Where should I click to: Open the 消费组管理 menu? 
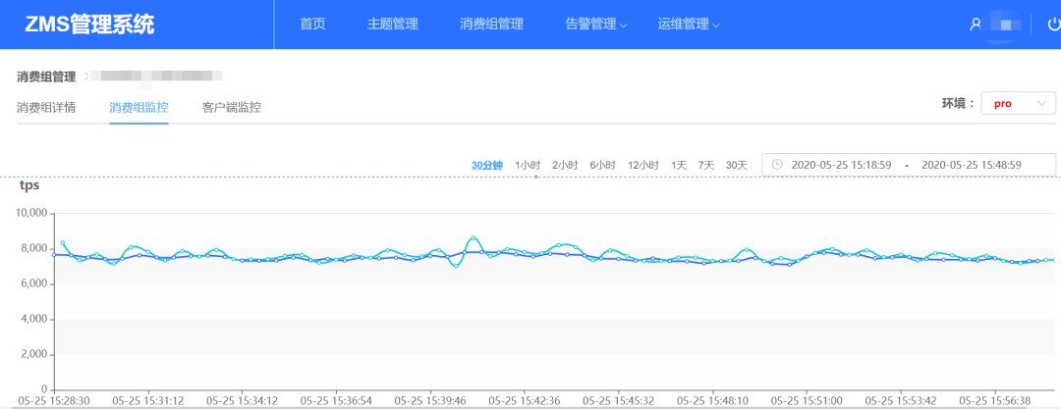point(491,25)
